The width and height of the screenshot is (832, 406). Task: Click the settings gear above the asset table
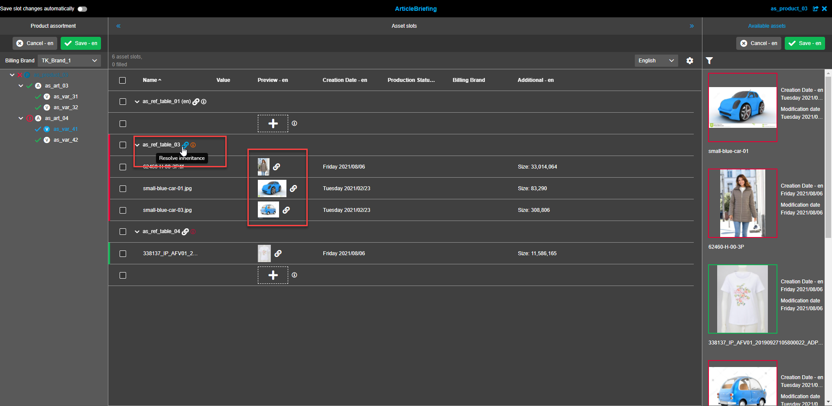pyautogui.click(x=690, y=61)
